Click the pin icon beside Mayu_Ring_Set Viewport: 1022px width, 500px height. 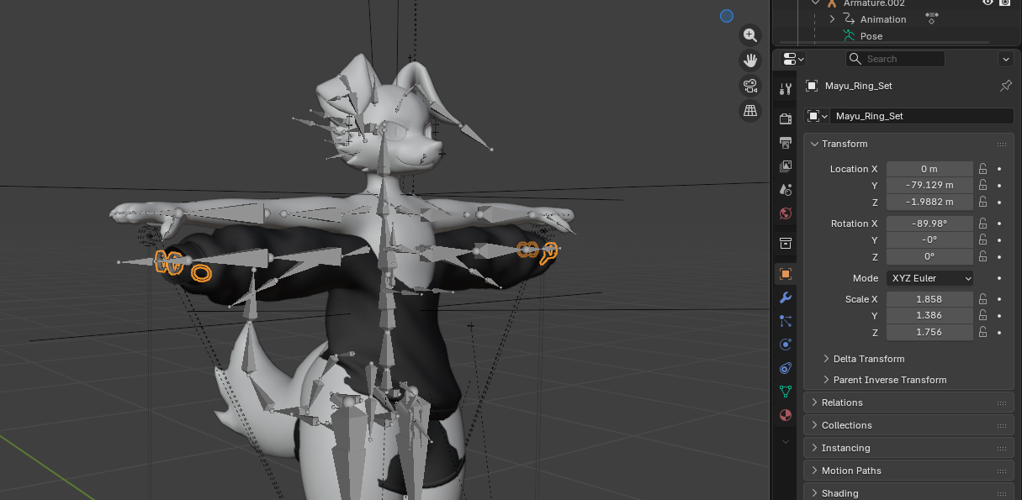[x=1005, y=86]
